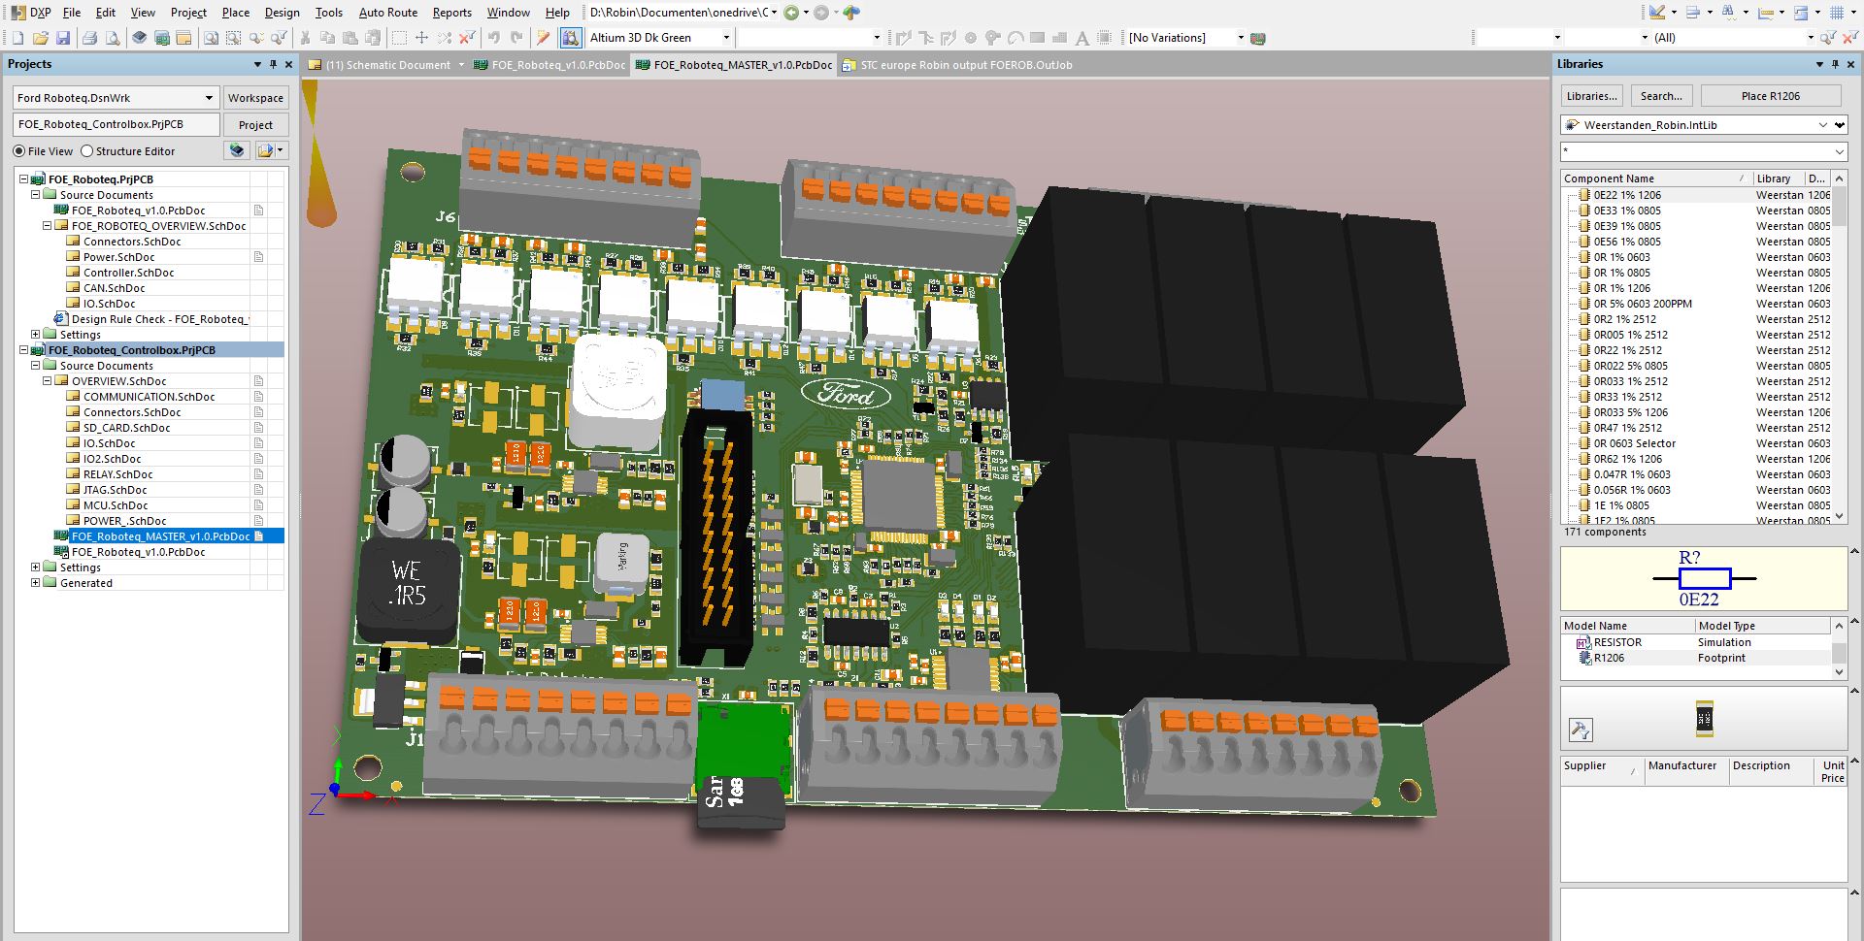The image size is (1864, 941).
Task: Open Print Preview from toolbar
Action: [113, 38]
